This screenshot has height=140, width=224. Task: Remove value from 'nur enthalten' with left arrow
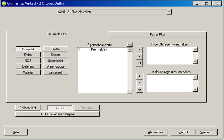140,56
